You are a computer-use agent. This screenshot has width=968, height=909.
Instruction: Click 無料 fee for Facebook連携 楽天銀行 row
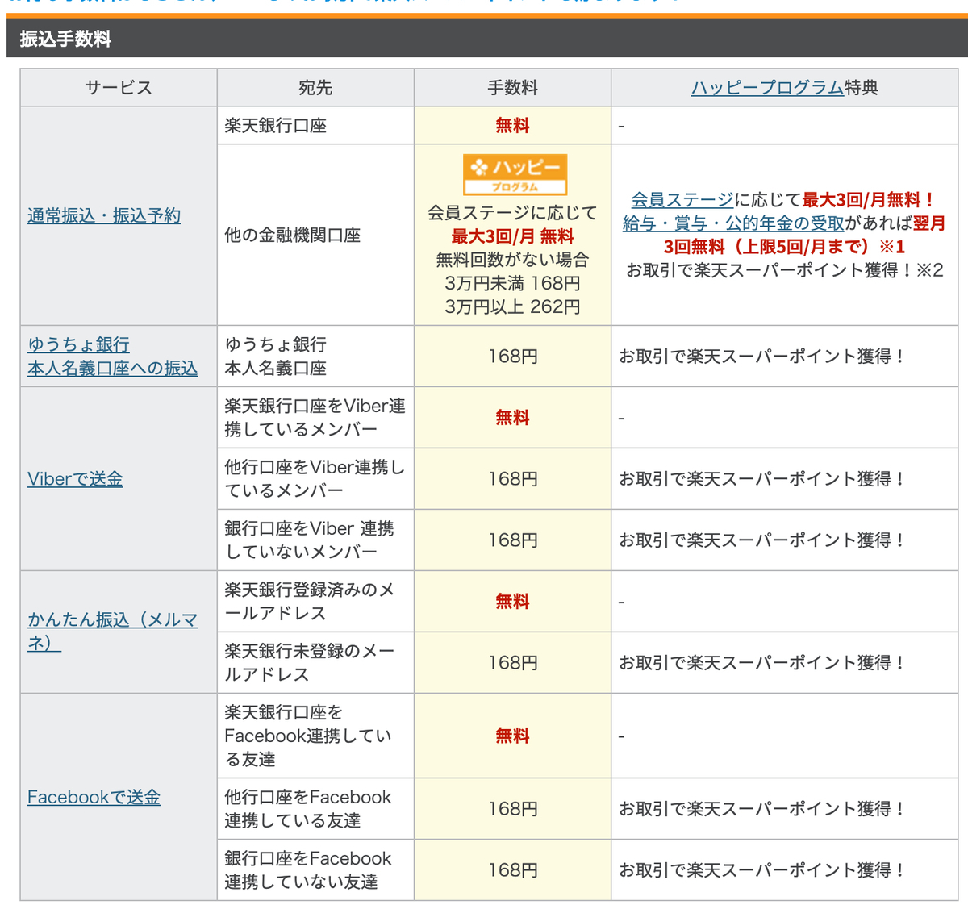(512, 736)
